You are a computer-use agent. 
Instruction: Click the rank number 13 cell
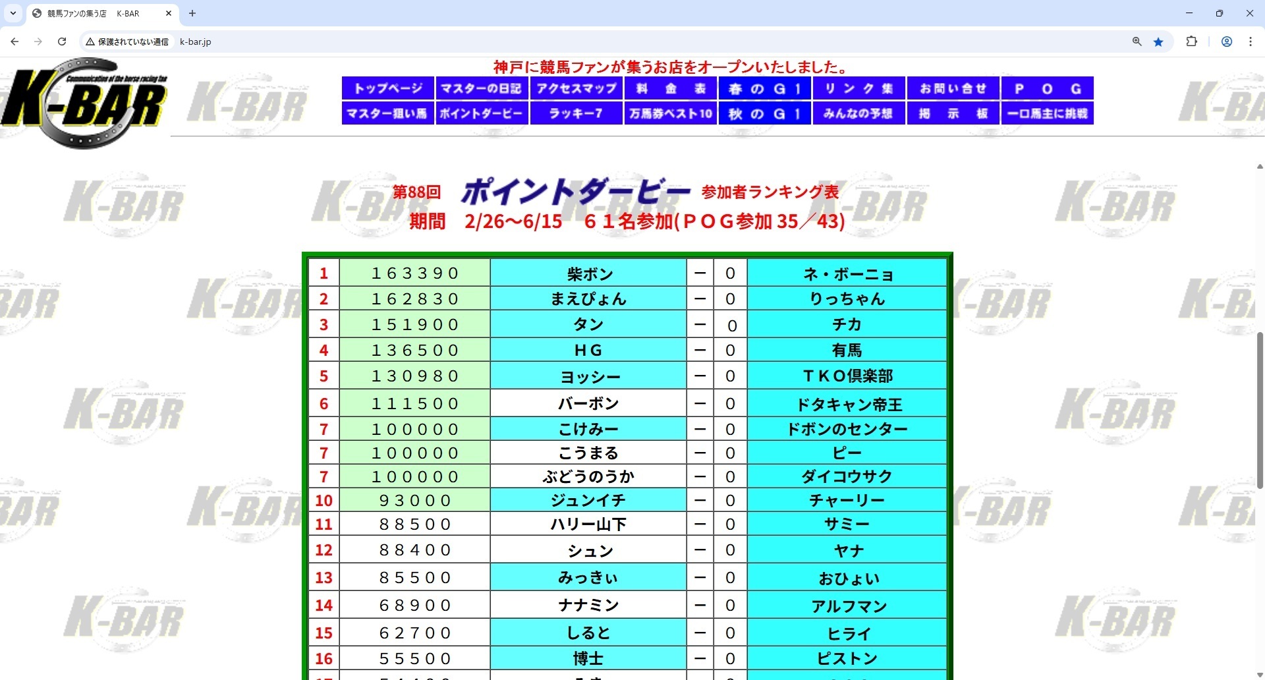(x=323, y=577)
